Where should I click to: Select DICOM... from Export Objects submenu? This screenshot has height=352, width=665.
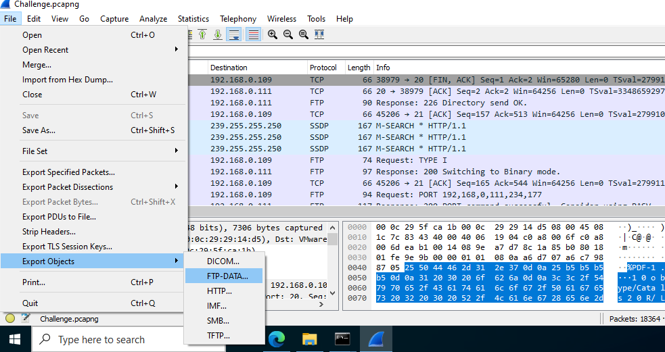tap(224, 261)
